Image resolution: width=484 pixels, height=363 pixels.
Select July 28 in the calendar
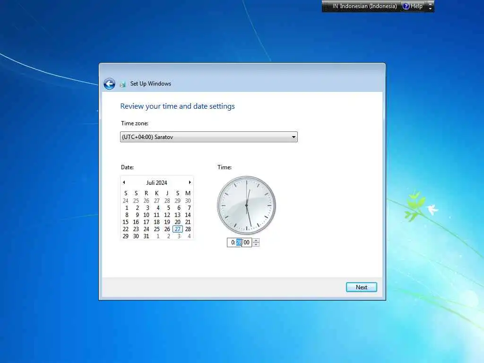pos(188,229)
